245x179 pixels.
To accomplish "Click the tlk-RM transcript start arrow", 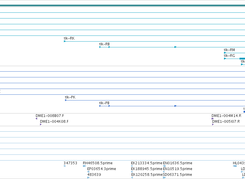I will 225,53.
